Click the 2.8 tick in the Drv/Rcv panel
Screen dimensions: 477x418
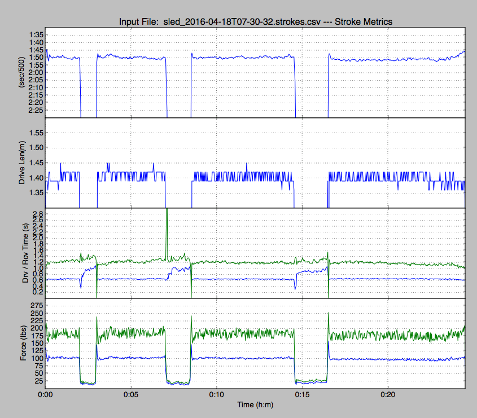pyautogui.click(x=37, y=214)
